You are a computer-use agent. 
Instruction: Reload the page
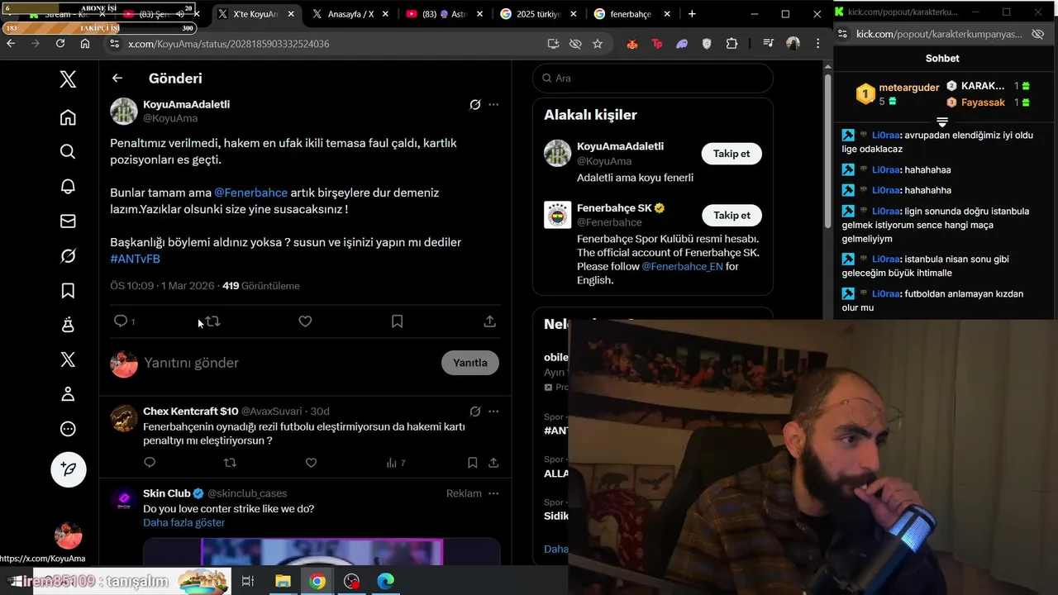pos(60,43)
